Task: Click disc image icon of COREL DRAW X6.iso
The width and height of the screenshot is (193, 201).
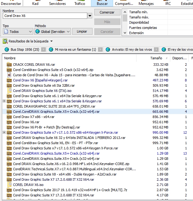Action: point(10,185)
